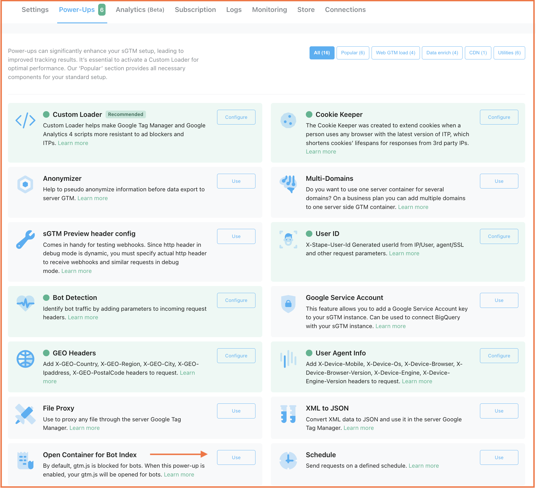The height and width of the screenshot is (489, 536).
Task: Click the green active dot for Custom Loader
Action: (46, 114)
